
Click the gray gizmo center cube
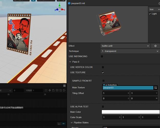point(59,9)
